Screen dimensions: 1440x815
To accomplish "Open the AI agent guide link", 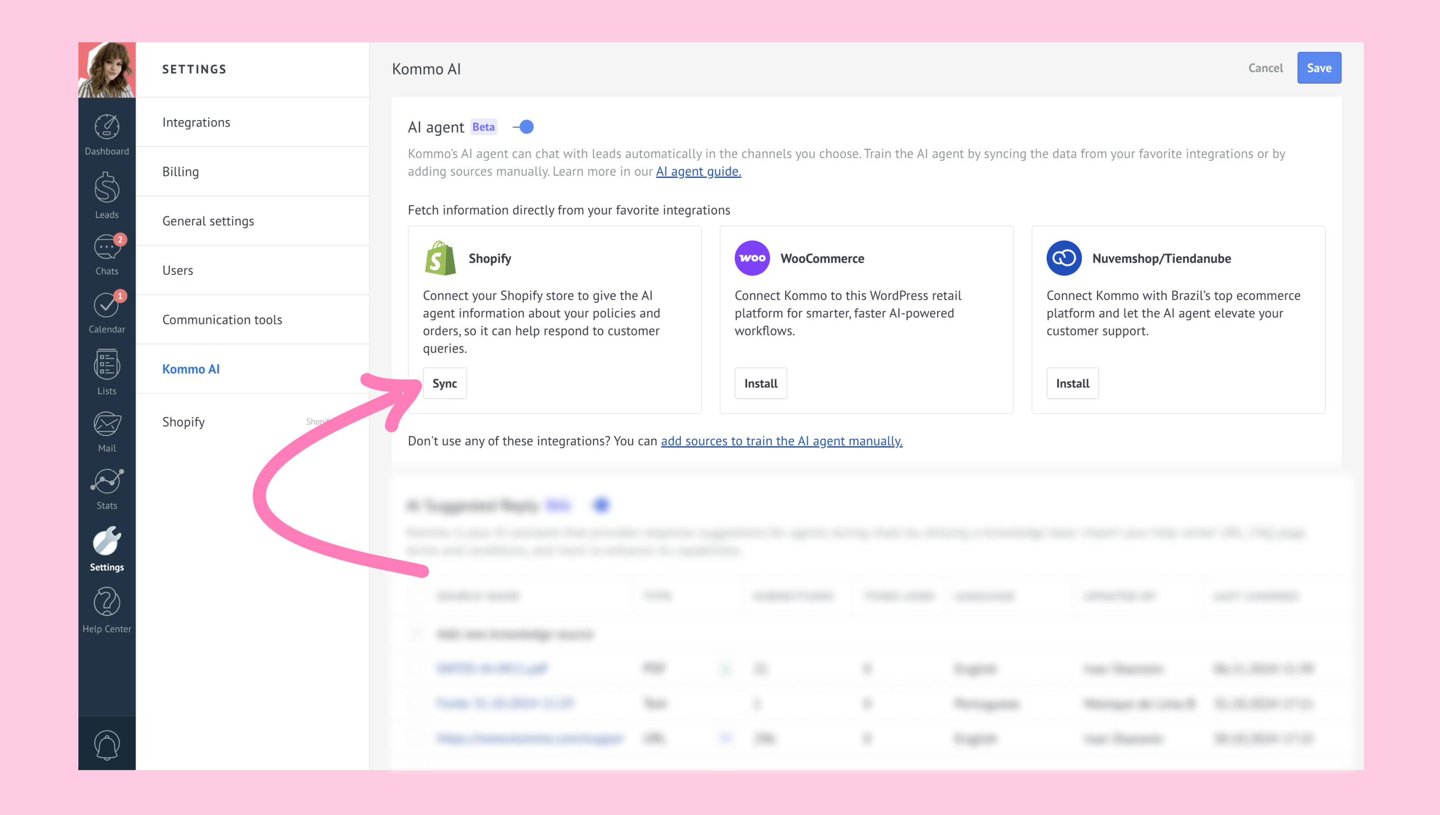I will tap(698, 171).
